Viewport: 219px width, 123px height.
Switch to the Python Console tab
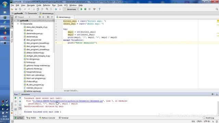[x=47, y=118]
